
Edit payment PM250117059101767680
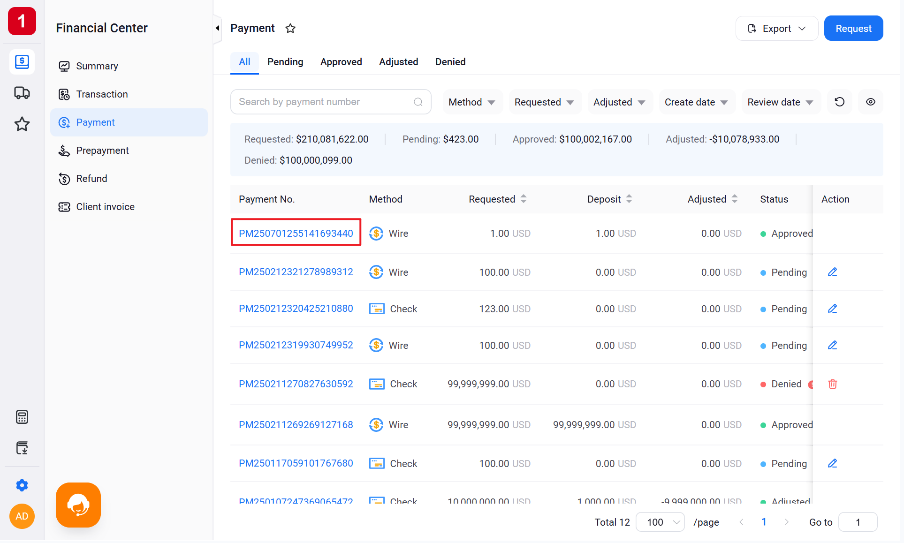click(833, 464)
